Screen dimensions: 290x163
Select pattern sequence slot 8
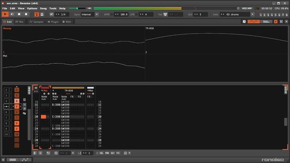click(17, 123)
